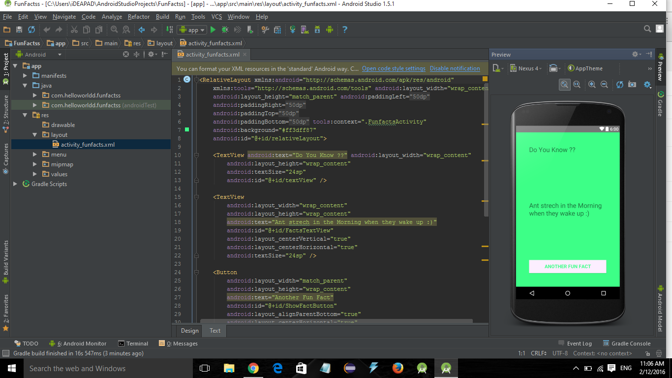Click the Open folder toolbar icon
Image resolution: width=672 pixels, height=378 pixels.
coord(7,30)
